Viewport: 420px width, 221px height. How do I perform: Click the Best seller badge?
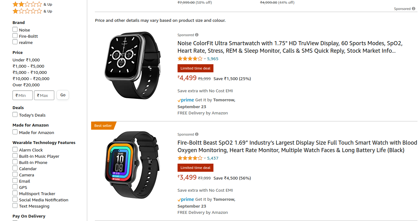(104, 126)
